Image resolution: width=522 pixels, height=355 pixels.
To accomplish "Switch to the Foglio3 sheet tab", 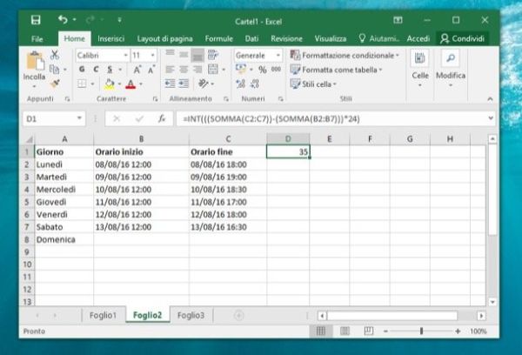I will point(191,315).
